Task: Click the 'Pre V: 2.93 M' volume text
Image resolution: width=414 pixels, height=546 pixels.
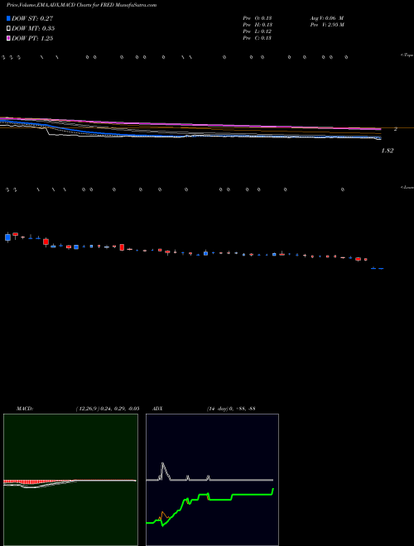Action: pyautogui.click(x=327, y=25)
